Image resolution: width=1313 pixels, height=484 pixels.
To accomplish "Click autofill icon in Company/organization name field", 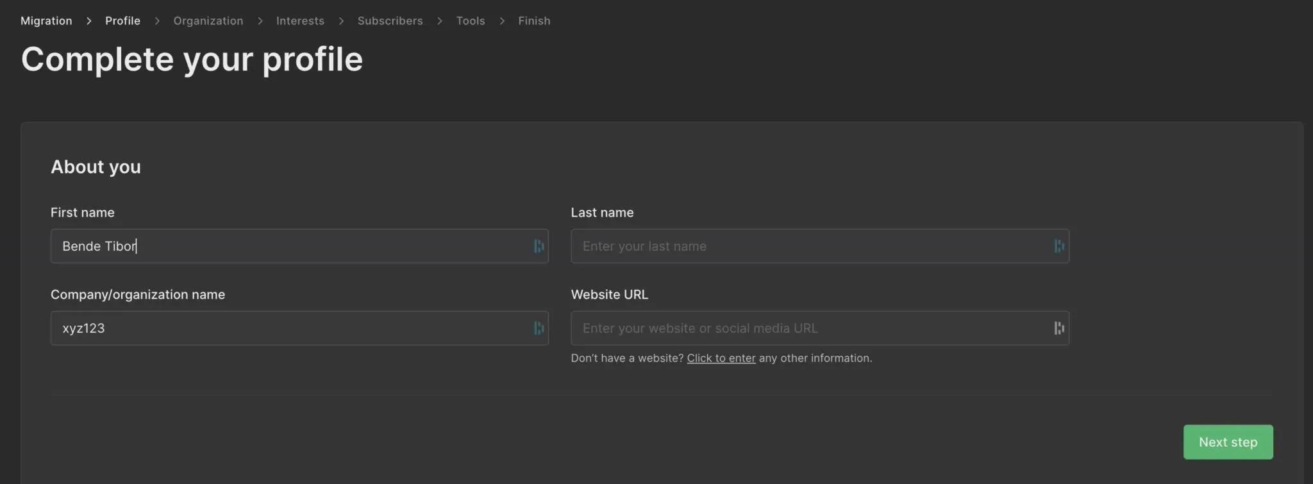I will (539, 328).
